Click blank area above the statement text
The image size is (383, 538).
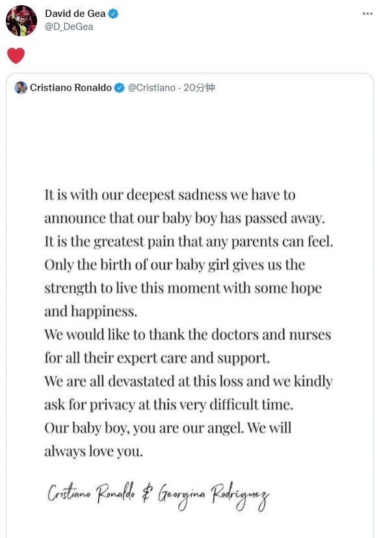[190, 141]
